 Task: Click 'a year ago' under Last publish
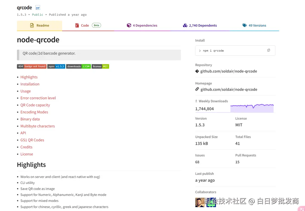(x=205, y=181)
